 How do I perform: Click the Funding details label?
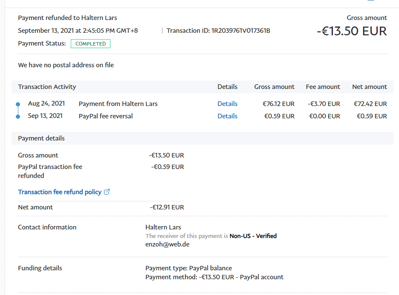point(40,268)
